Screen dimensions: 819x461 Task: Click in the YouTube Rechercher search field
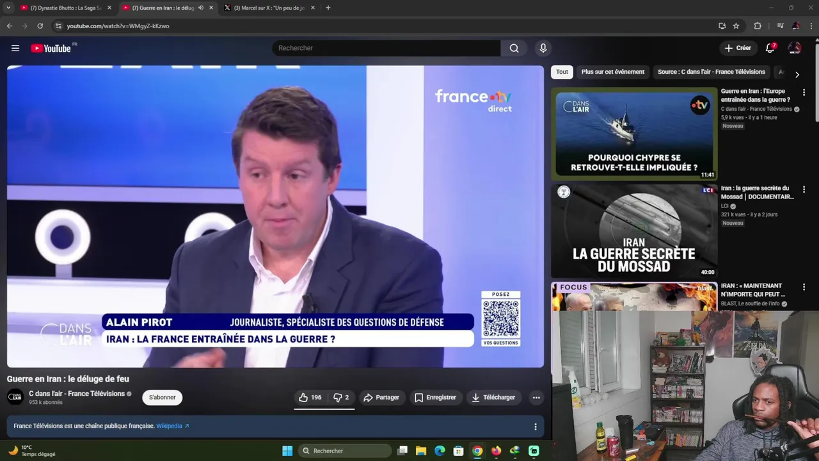(386, 48)
